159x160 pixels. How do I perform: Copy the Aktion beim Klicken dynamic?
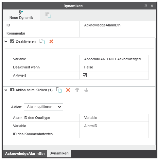click(x=59, y=90)
